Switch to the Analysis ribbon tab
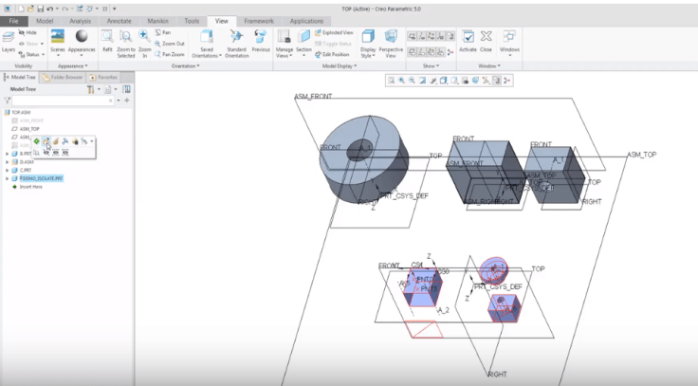This screenshot has width=698, height=386. pyautogui.click(x=81, y=20)
